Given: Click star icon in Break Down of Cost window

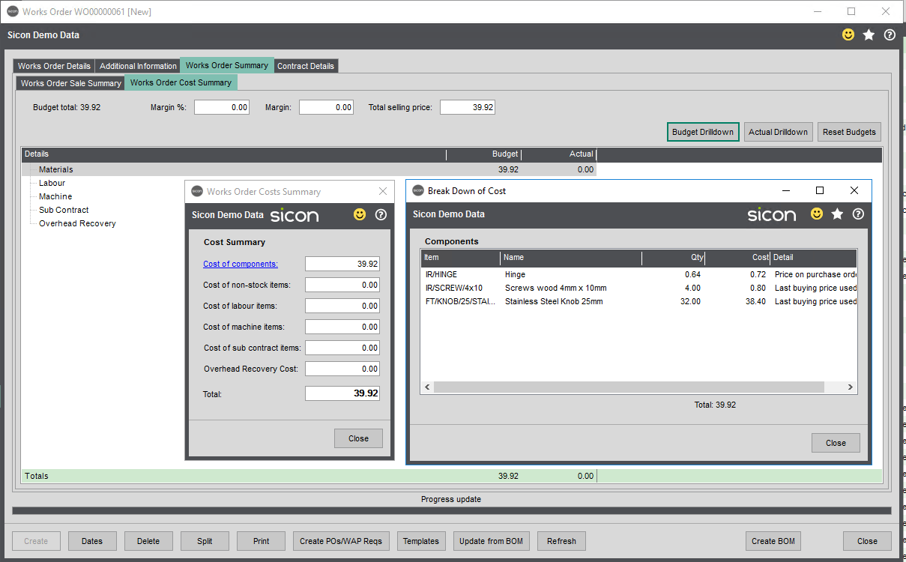Looking at the screenshot, I should coord(837,214).
